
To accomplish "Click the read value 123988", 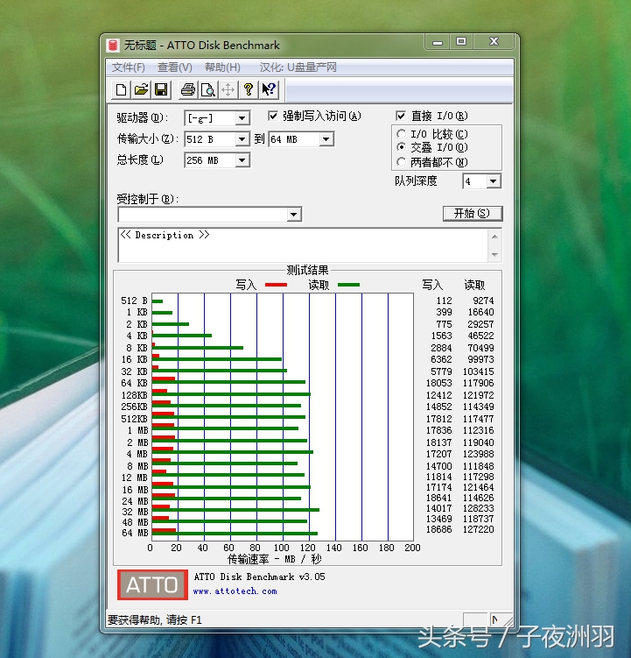I will pos(479,454).
